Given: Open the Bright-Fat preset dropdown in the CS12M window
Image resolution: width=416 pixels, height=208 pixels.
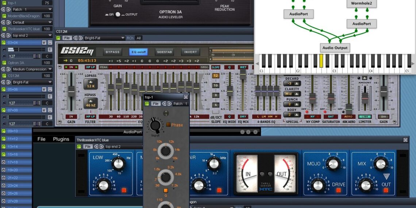Looking at the screenshot, I should click(x=104, y=38).
